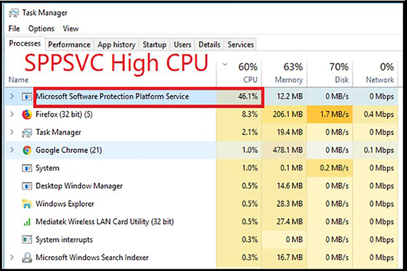
Task: Switch to the Performance tab
Action: pyautogui.click(x=69, y=44)
